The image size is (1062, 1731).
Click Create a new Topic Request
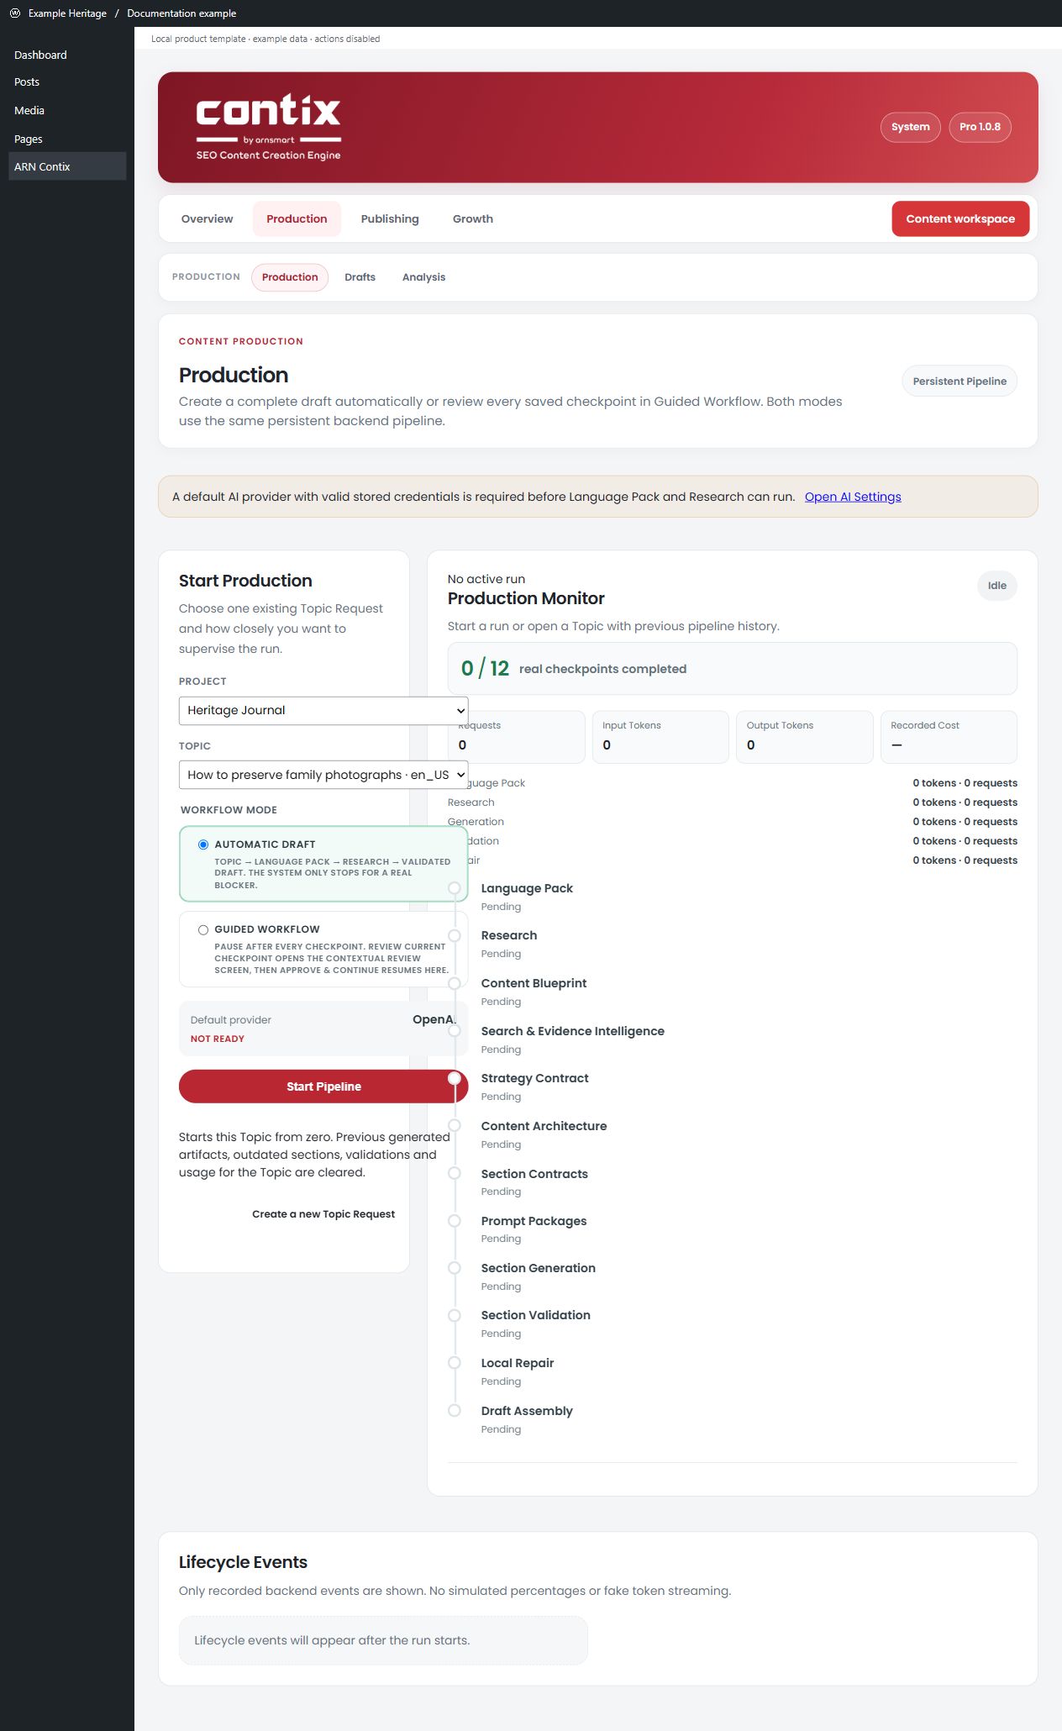click(x=323, y=1214)
